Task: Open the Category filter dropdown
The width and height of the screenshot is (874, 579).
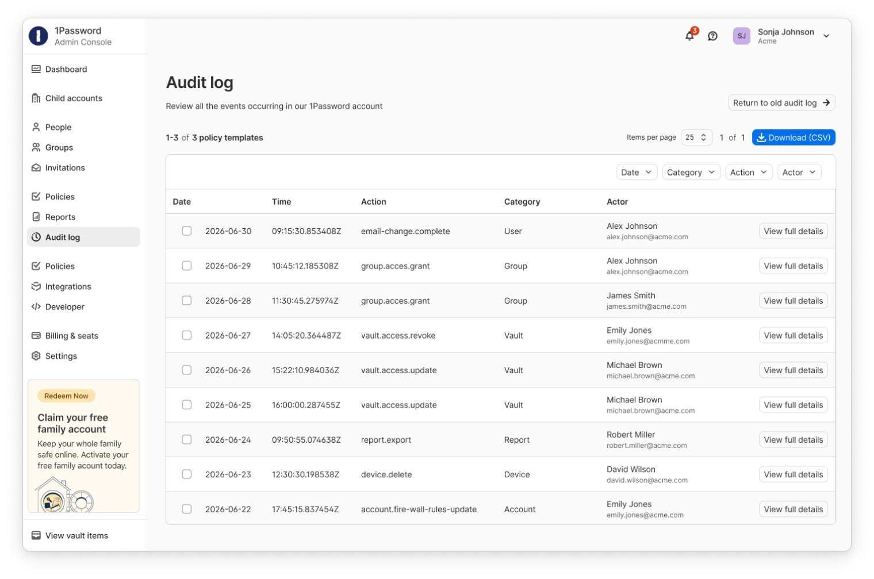Action: tap(691, 172)
